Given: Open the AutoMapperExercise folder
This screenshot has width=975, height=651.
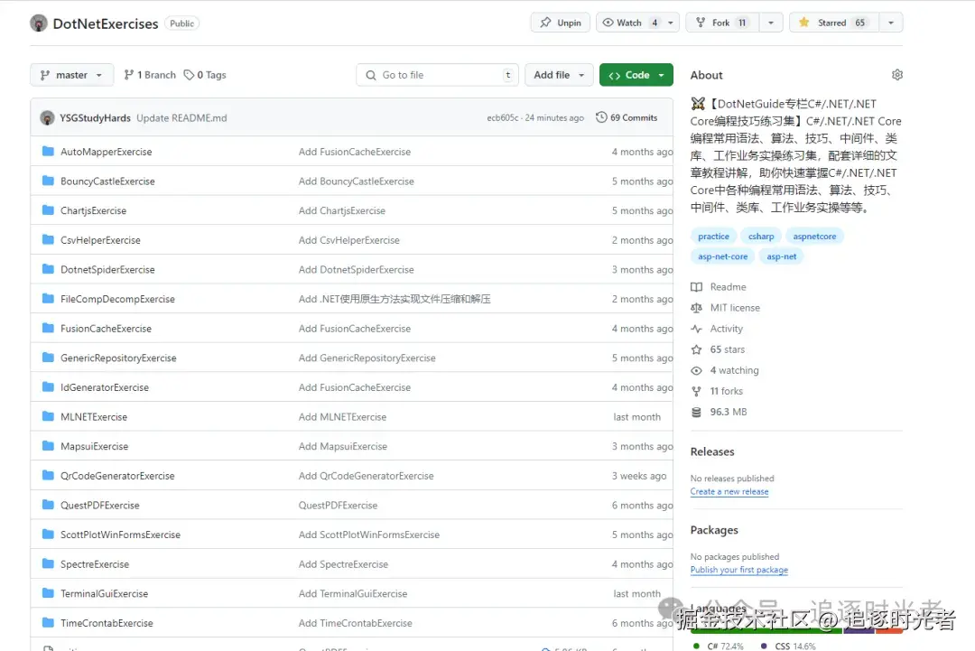Looking at the screenshot, I should coord(106,152).
